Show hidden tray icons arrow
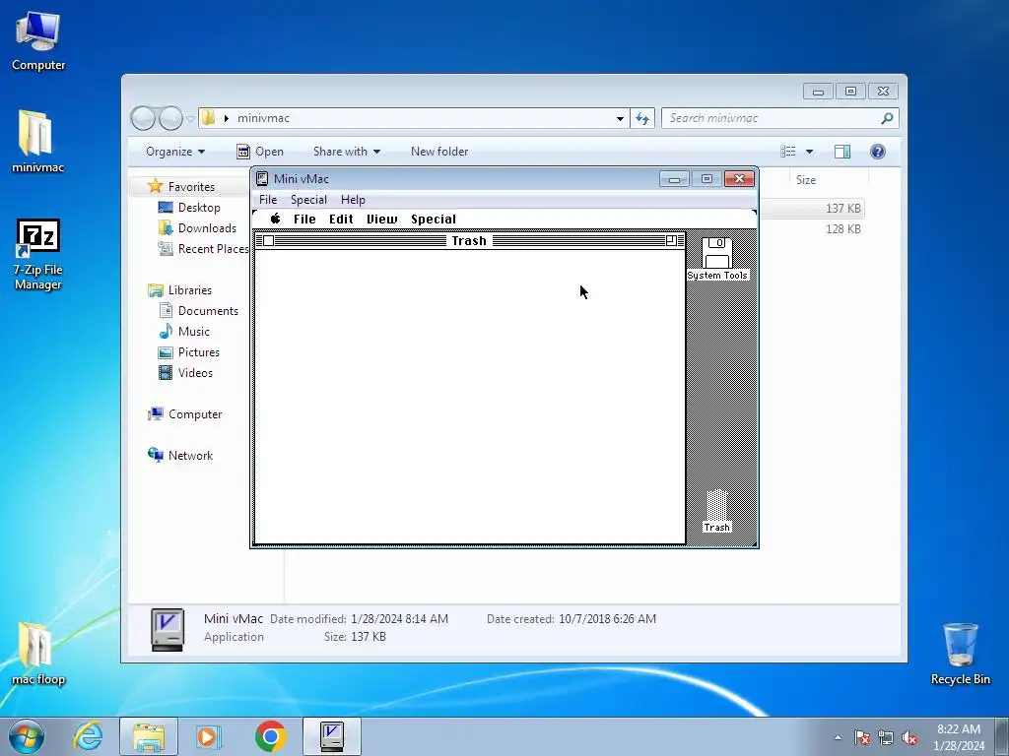This screenshot has width=1009, height=756. click(838, 737)
